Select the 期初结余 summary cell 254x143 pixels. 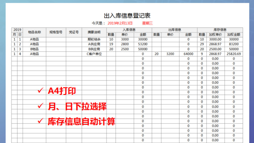coord(94,39)
